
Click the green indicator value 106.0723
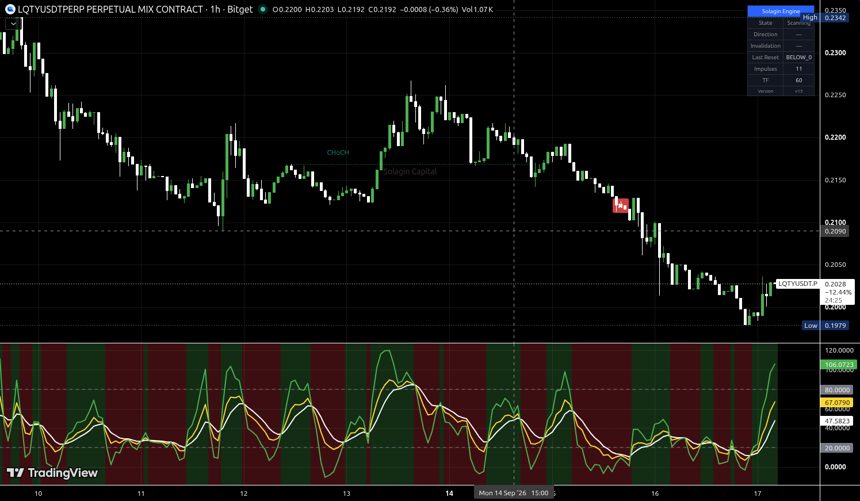point(839,365)
